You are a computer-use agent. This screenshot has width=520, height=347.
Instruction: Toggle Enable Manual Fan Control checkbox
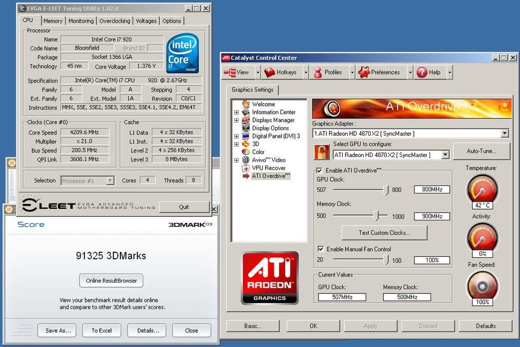321,249
